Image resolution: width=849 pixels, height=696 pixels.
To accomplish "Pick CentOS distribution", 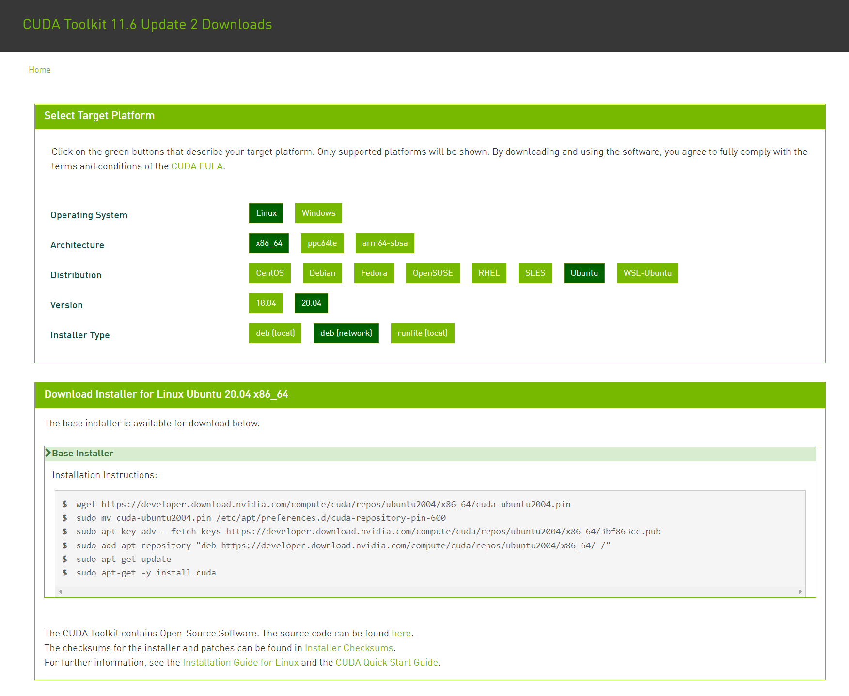I will [x=270, y=273].
